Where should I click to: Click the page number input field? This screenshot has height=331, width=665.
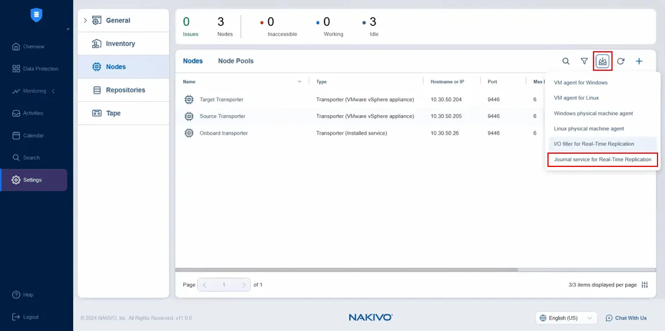point(224,285)
